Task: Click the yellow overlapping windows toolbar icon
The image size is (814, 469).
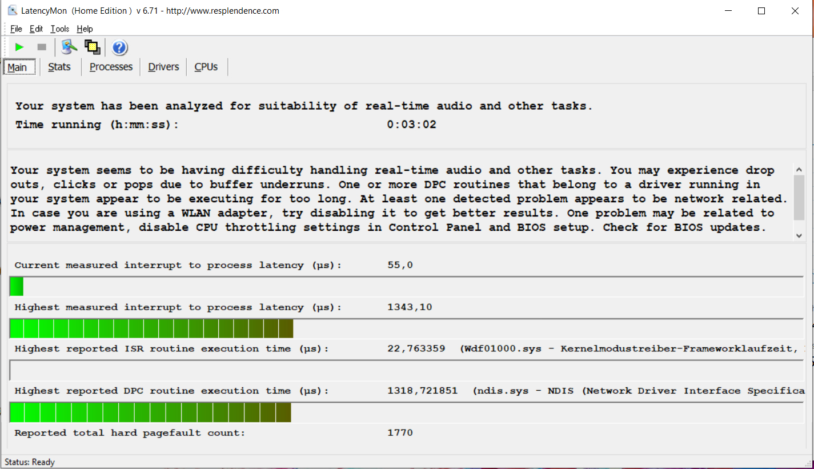Action: click(x=92, y=47)
